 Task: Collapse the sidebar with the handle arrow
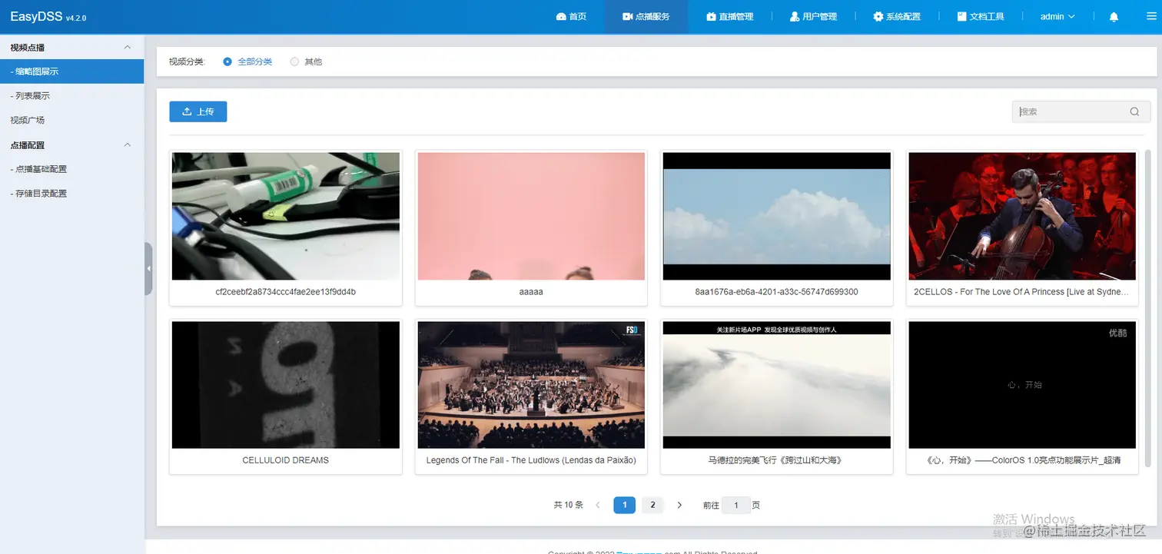(x=148, y=269)
